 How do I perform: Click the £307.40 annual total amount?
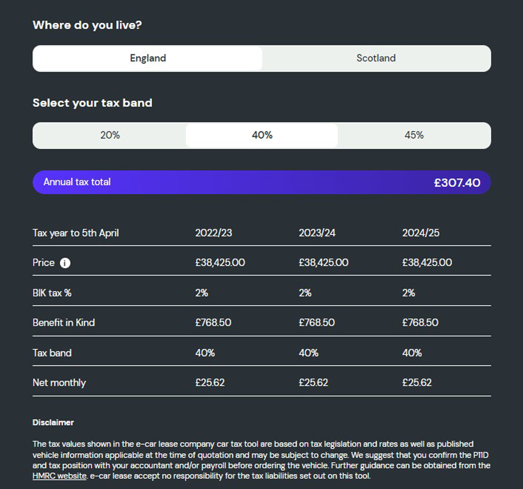point(457,183)
